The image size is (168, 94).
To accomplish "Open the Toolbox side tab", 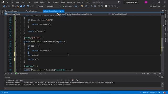I will (x=2, y=12).
